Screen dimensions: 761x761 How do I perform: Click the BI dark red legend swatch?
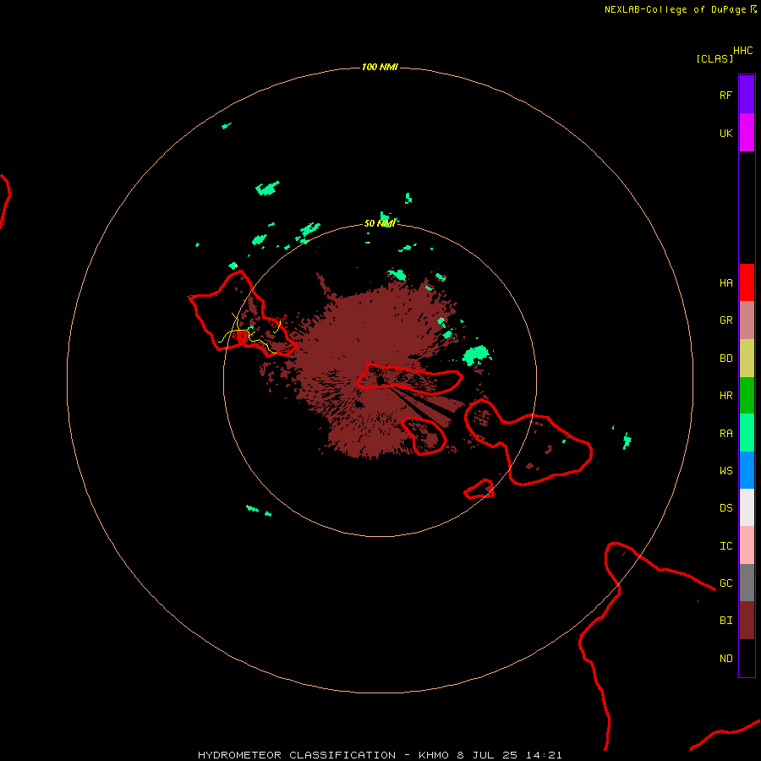coord(747,621)
